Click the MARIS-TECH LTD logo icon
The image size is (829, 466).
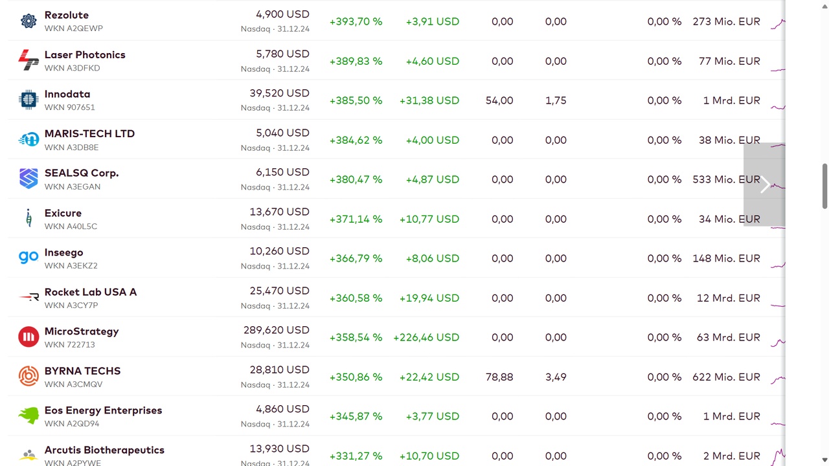coord(28,140)
